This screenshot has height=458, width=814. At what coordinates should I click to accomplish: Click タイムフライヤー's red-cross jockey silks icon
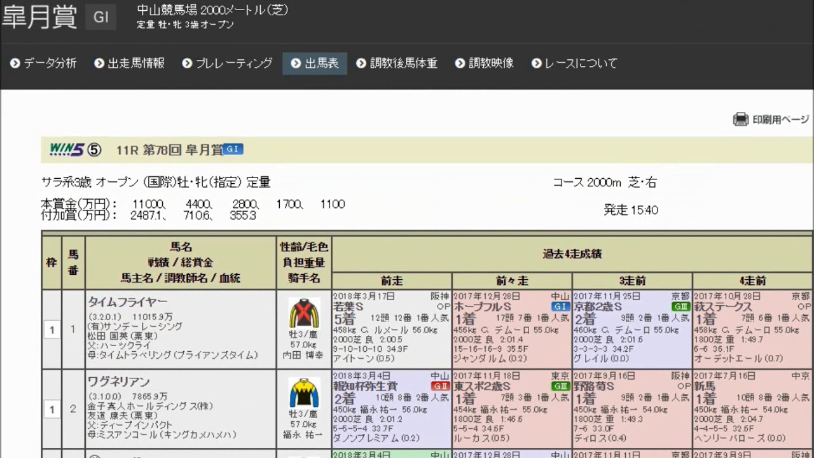304,313
